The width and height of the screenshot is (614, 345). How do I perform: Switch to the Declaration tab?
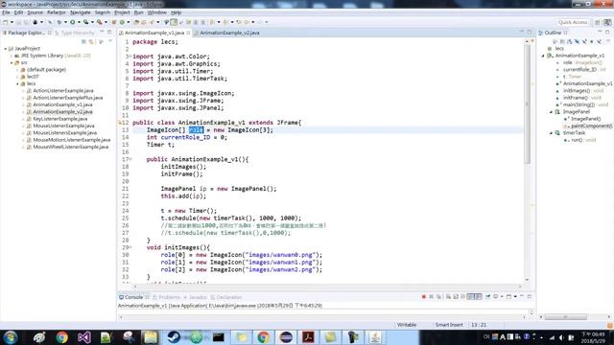(229, 297)
